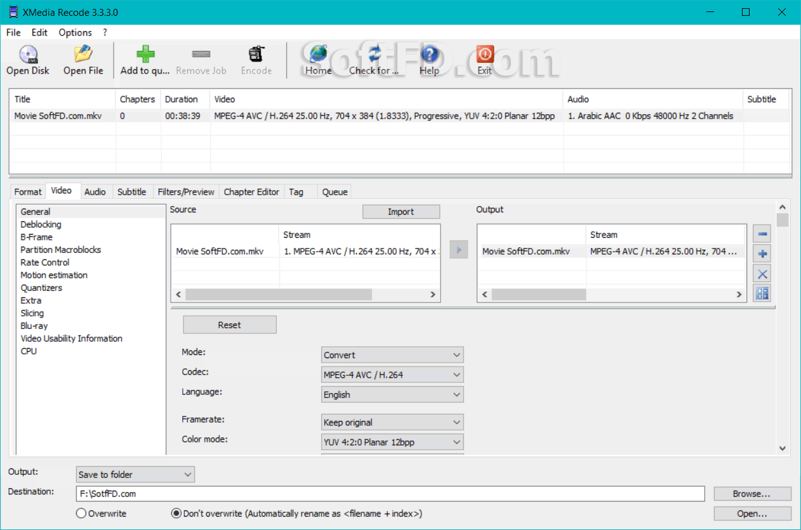Click the stream grid icon below X

(762, 293)
